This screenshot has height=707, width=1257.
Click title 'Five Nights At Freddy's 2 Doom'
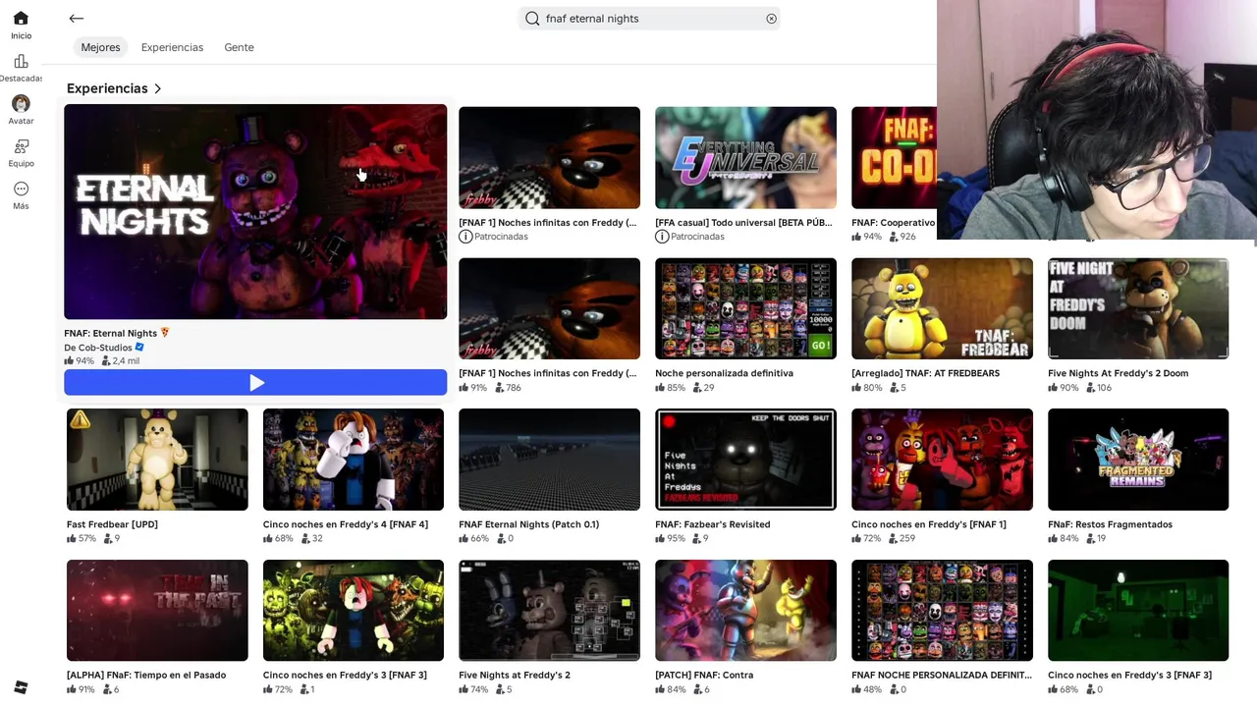coord(1118,373)
